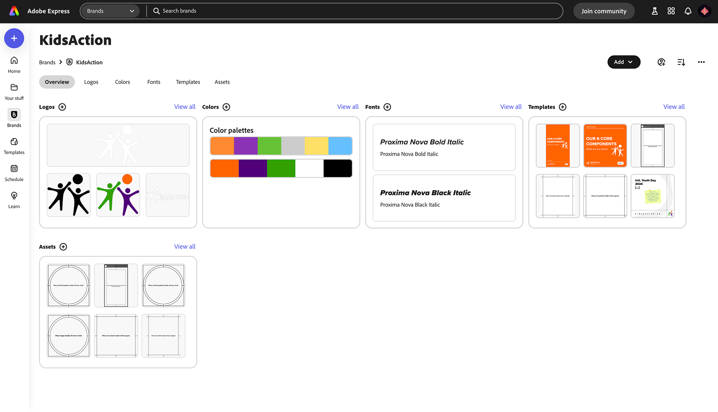Viewport: 718px width, 412px height.
Task: Open Home in the sidebar
Action: pos(14,65)
